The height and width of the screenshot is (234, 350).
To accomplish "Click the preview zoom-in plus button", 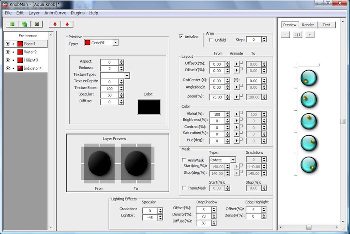I will click(310, 35).
